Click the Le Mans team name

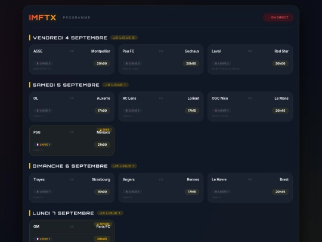coord(281,99)
